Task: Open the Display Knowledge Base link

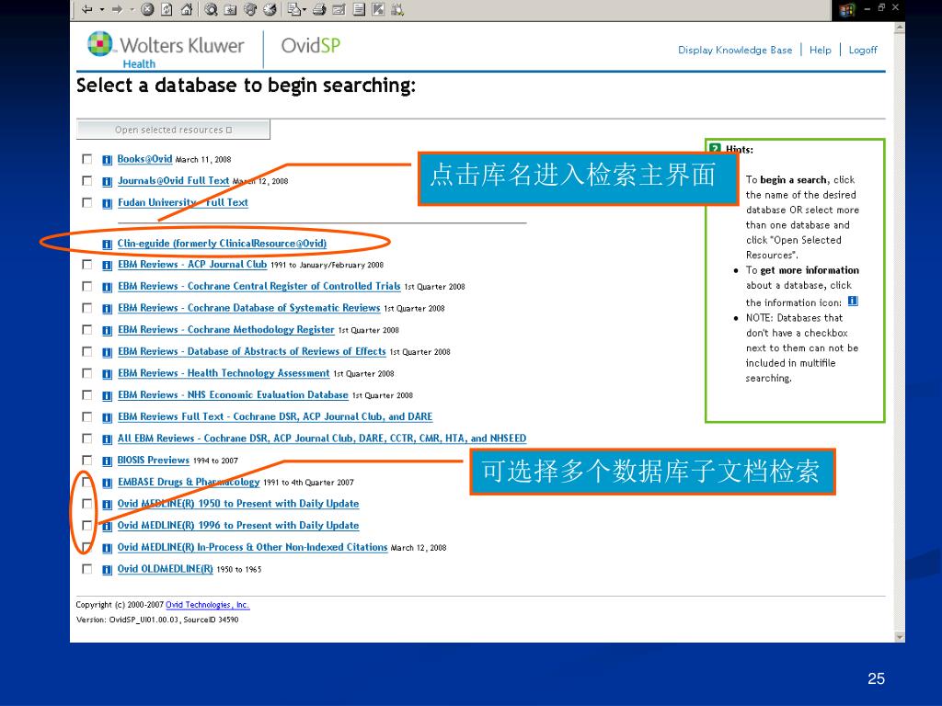Action: click(735, 50)
